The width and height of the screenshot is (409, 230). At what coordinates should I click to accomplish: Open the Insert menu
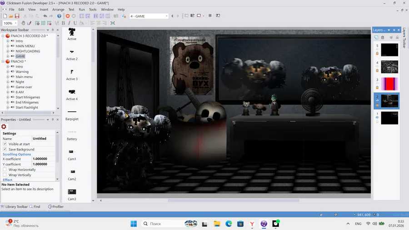click(x=44, y=10)
